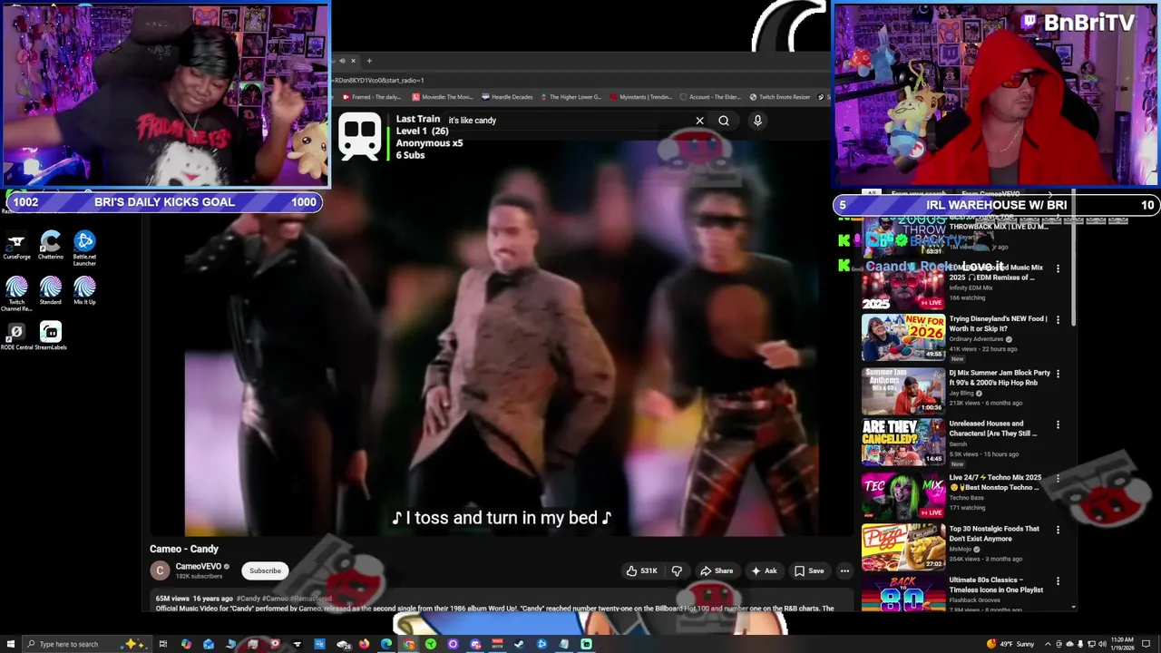Open Unreleased Houses and Characters thumbnail
This screenshot has width=1161, height=653.
click(902, 442)
